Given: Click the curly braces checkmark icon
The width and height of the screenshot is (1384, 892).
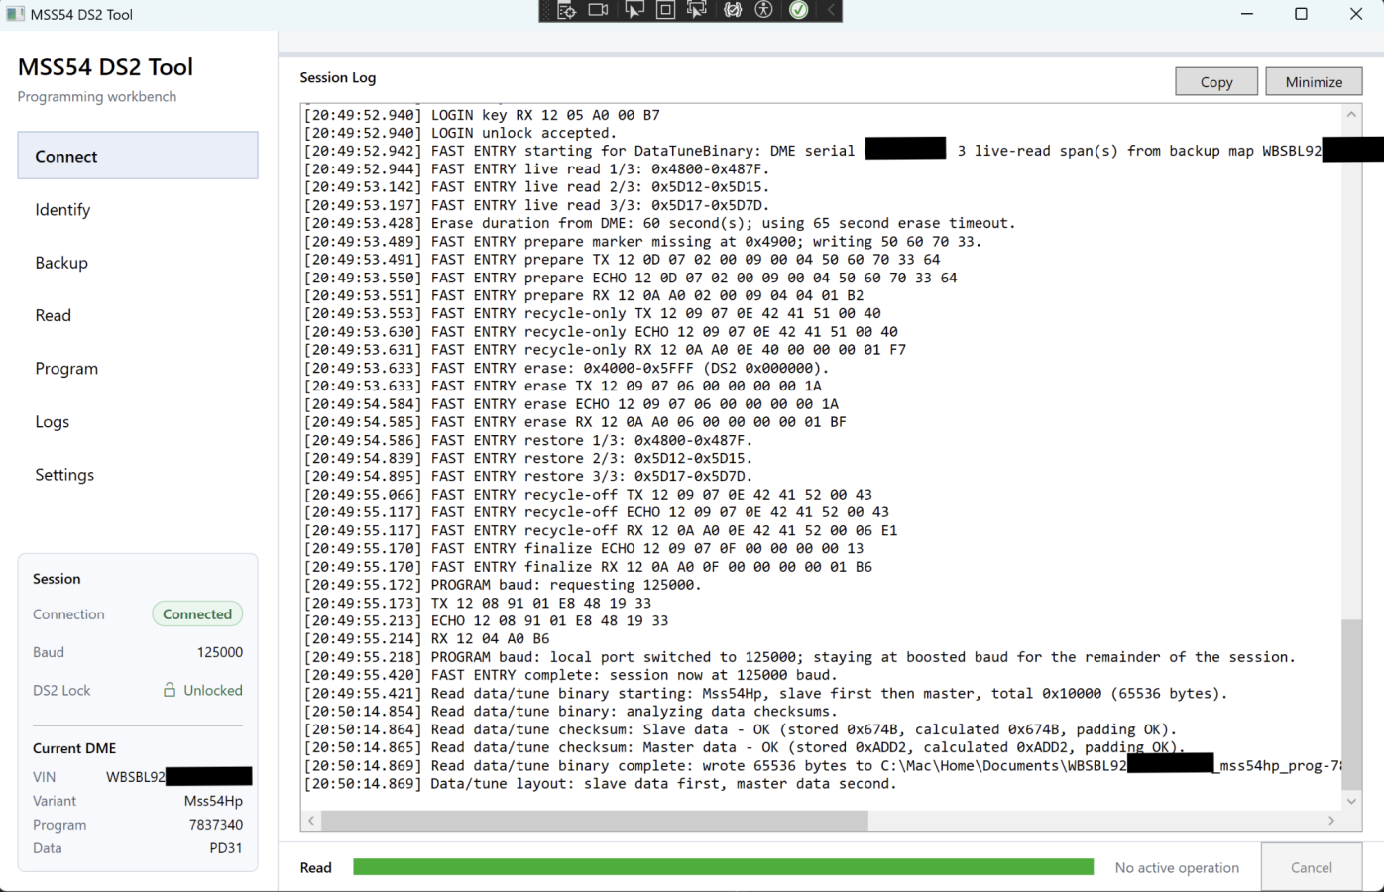Looking at the screenshot, I should pyautogui.click(x=733, y=10).
